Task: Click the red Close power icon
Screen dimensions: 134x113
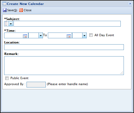Action: coord(21,10)
